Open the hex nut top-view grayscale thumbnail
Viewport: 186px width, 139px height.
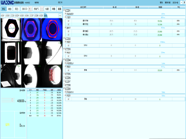point(10,29)
